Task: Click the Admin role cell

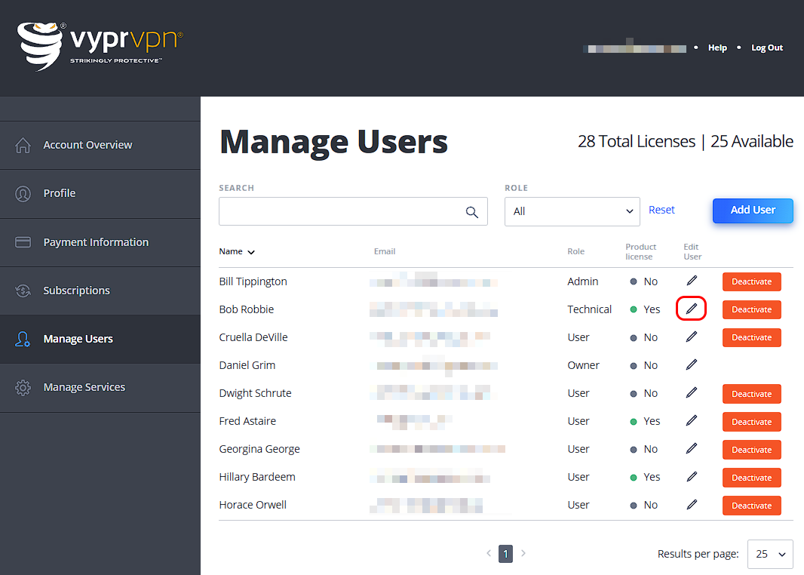Action: (583, 281)
